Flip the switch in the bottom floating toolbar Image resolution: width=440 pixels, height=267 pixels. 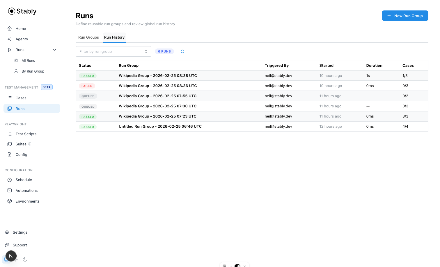point(237,266)
